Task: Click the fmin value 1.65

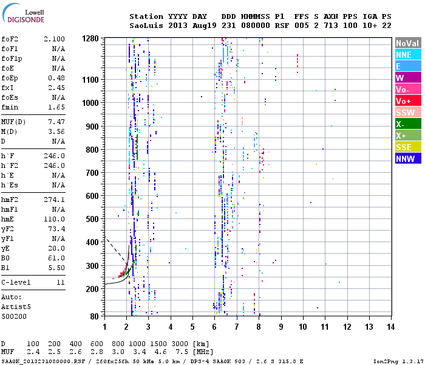Action: [56, 107]
